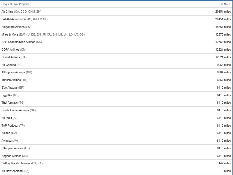
Task: Select the Air China program row
Action: click(116, 12)
